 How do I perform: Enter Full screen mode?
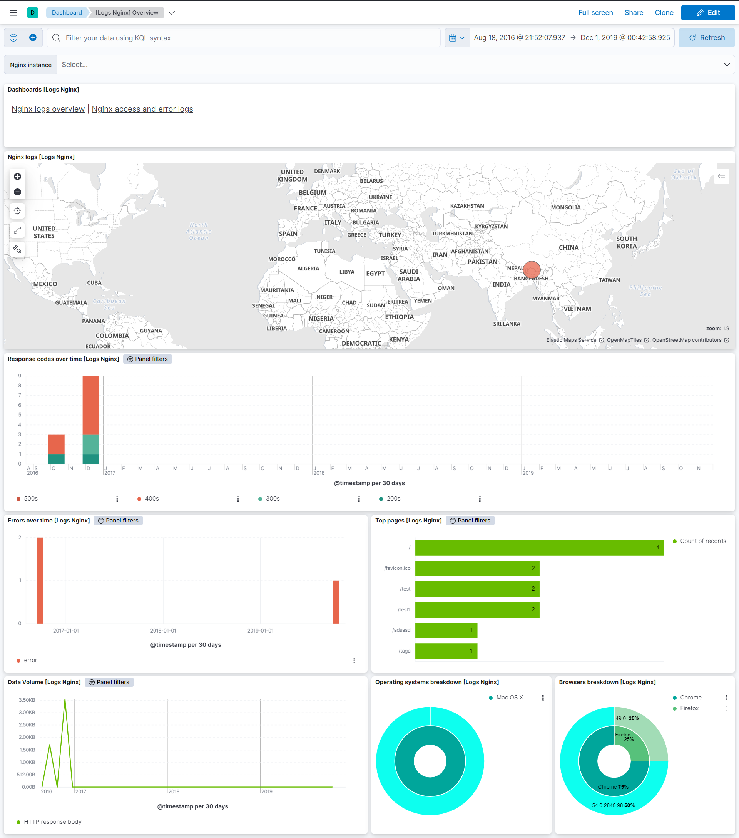(595, 13)
